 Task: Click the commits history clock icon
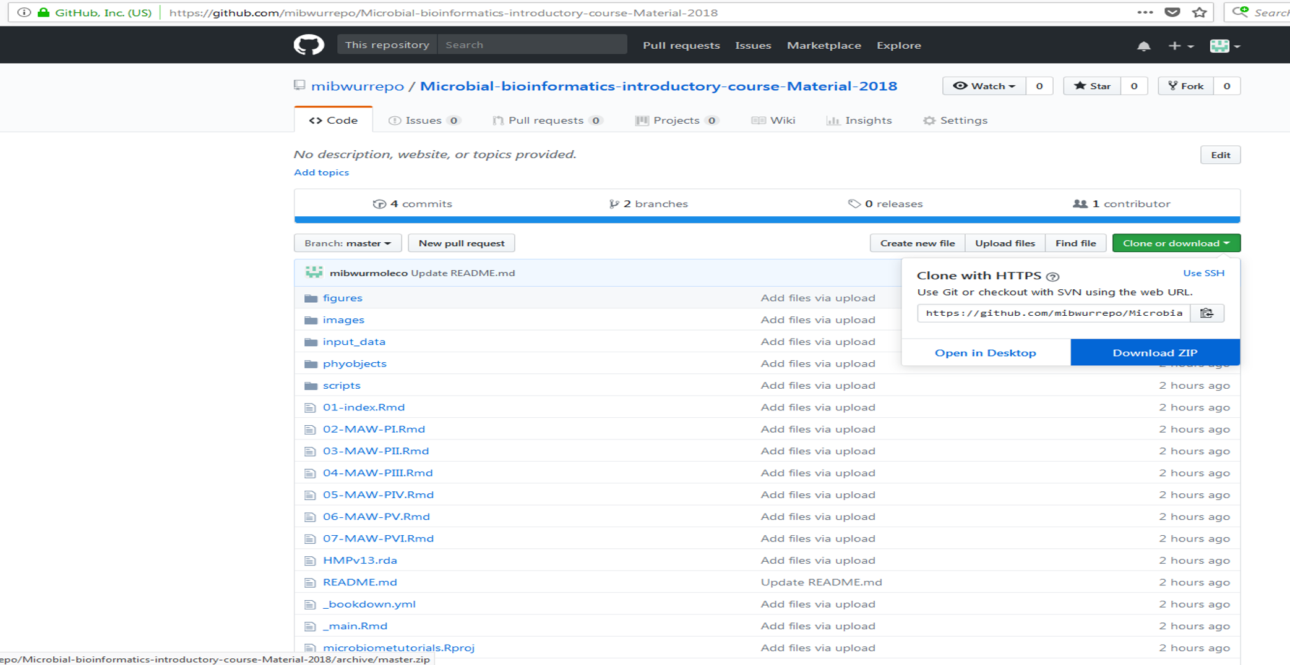click(x=379, y=204)
